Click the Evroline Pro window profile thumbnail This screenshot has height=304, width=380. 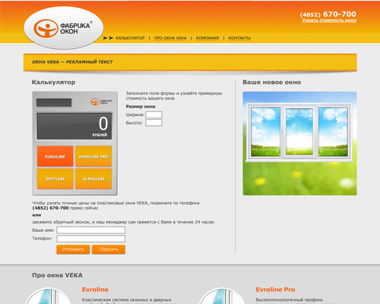click(222, 296)
